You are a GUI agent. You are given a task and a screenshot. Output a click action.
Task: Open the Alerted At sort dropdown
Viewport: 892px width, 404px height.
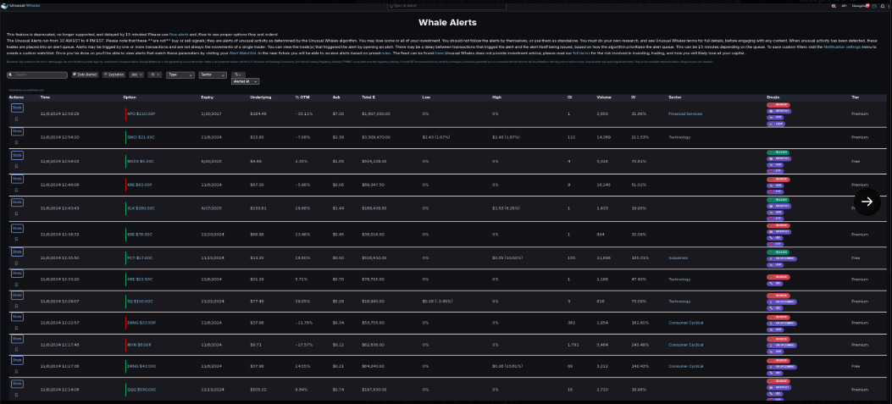(245, 81)
